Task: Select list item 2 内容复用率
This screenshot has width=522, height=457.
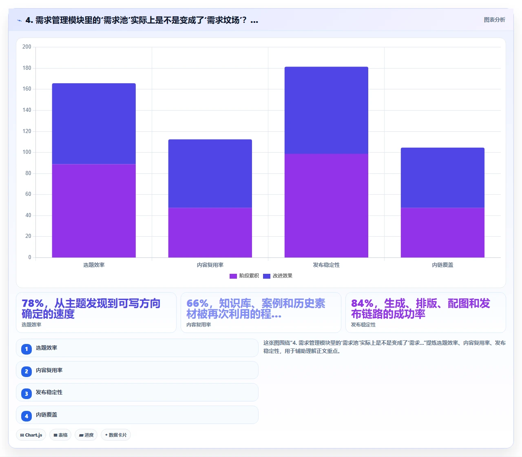Action: (x=137, y=370)
